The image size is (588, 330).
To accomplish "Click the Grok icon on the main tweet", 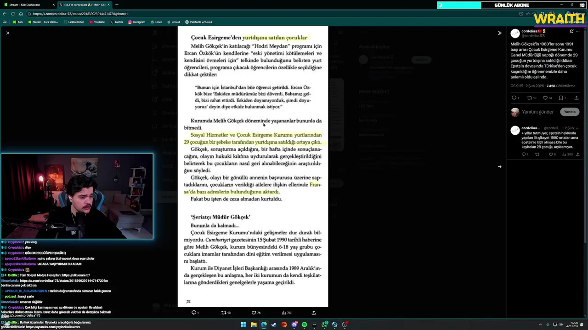I will 571,31.
